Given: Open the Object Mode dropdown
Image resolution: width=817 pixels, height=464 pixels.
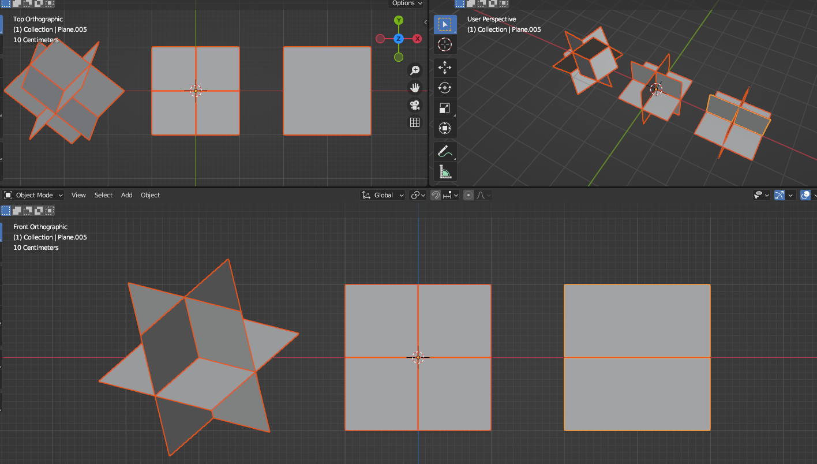Looking at the screenshot, I should coord(34,195).
